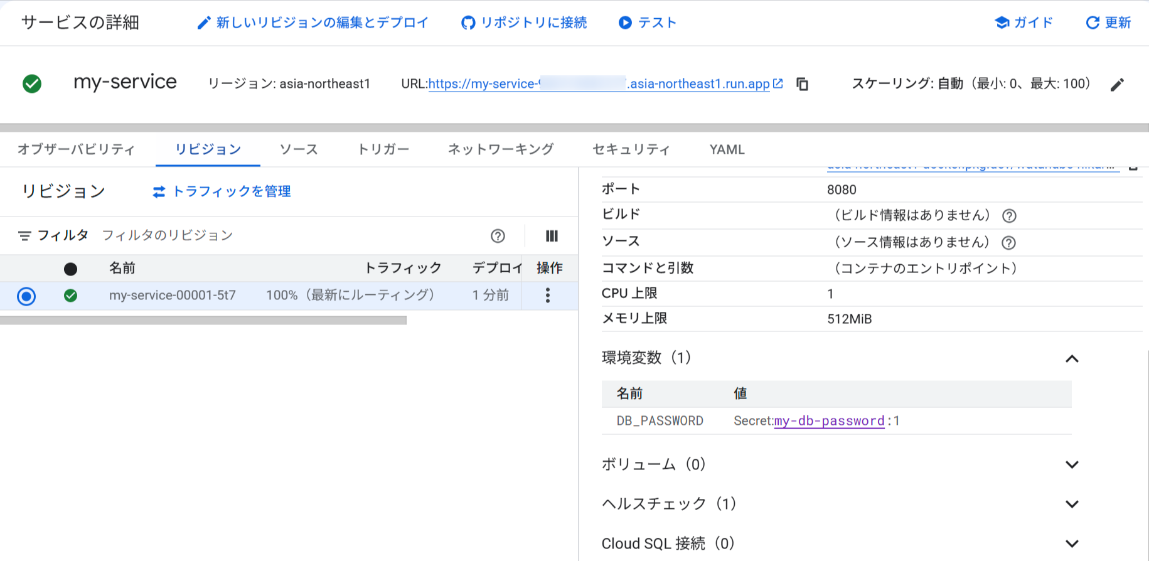Viewport: 1149px width, 561px height.
Task: Switch to ネットワーキング tab
Action: (501, 149)
